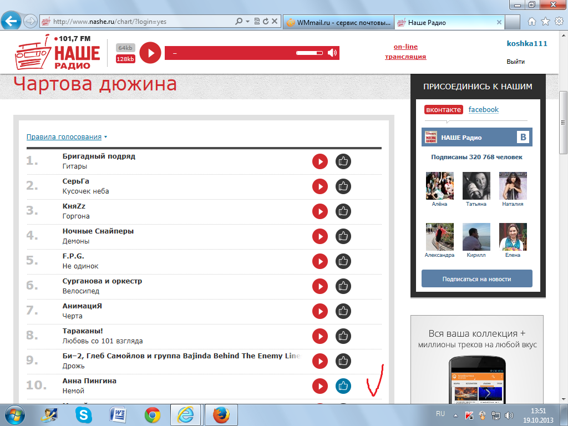Click the VK B logo icon
Viewport: 568px width, 426px height.
point(523,138)
